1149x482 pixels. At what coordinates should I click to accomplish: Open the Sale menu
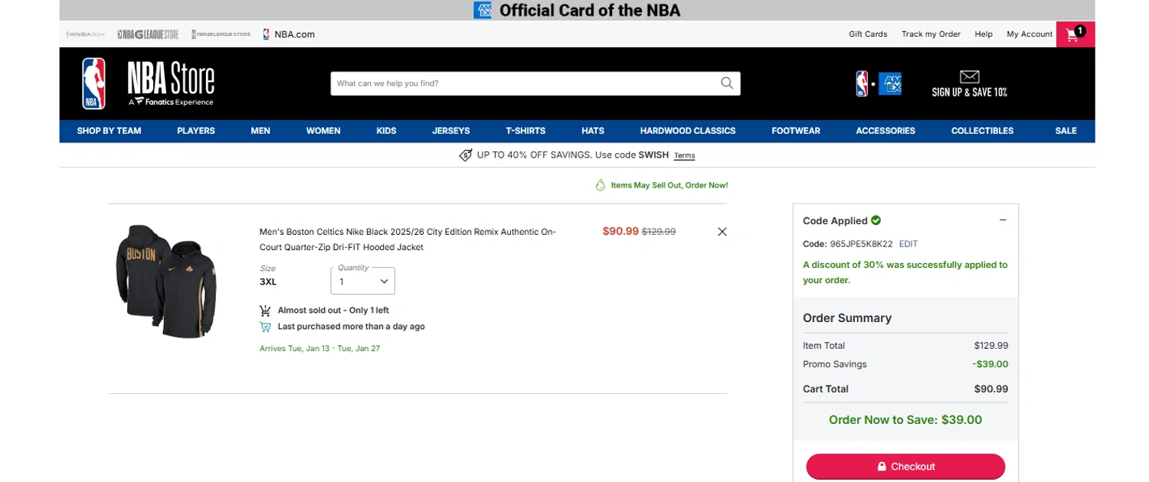tap(1066, 131)
